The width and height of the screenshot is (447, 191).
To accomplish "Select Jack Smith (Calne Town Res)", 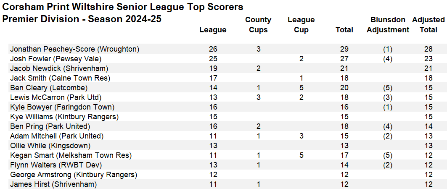I will point(60,78).
